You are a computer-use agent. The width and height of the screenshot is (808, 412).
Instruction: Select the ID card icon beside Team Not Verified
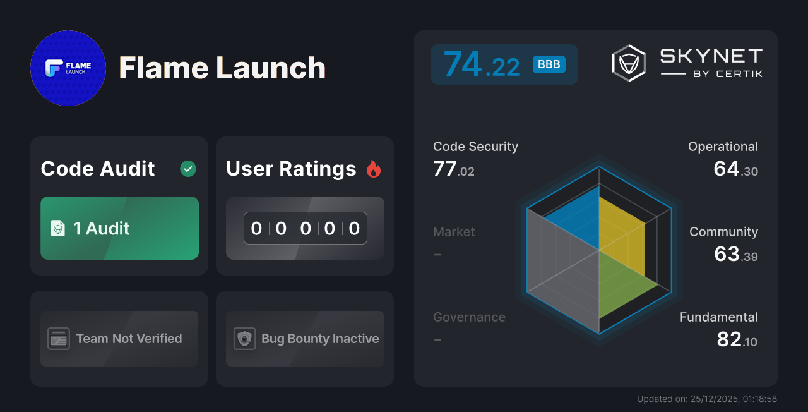click(59, 339)
